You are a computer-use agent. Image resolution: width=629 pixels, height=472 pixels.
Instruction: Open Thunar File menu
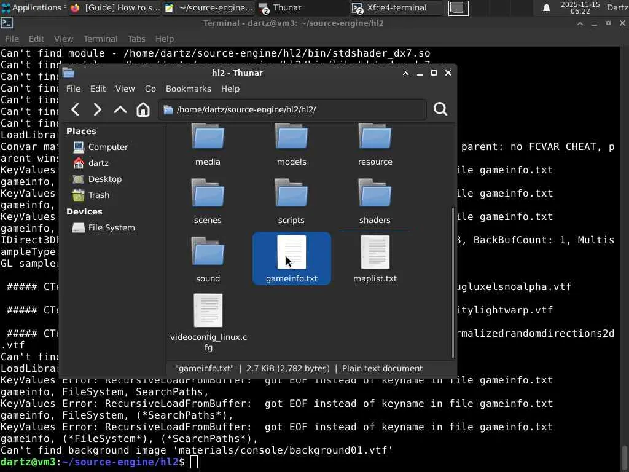pos(73,88)
